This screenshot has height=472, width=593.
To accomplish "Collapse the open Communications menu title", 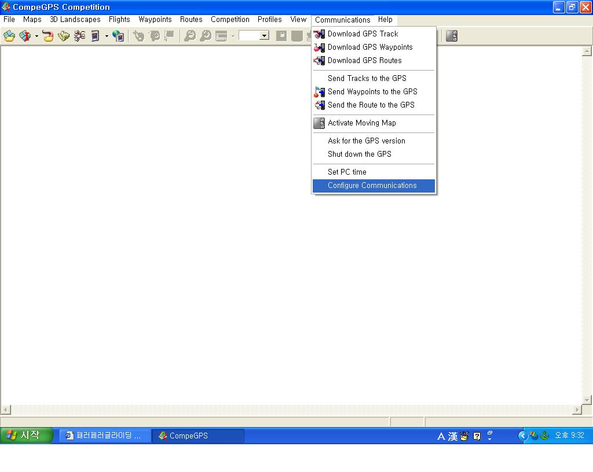I will (343, 20).
